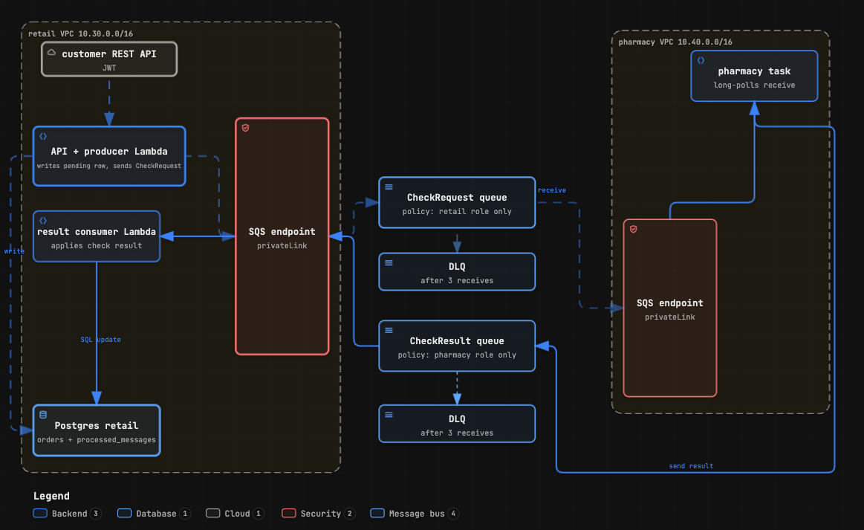Click the cloud icon on customer REST API node

(51, 53)
